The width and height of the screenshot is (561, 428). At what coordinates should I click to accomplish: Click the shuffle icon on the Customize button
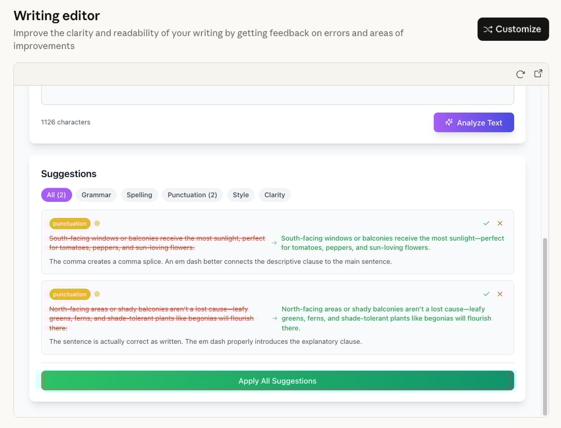[489, 29]
